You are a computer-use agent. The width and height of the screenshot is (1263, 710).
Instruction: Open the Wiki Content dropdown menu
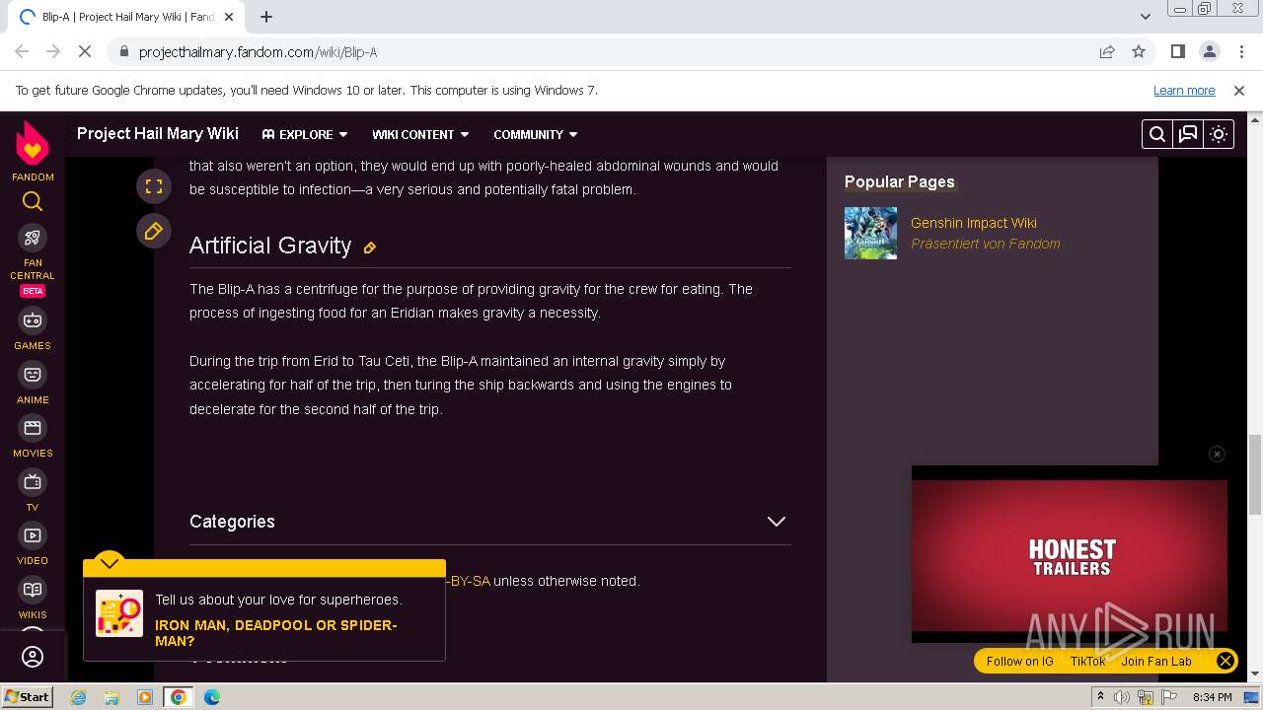420,134
